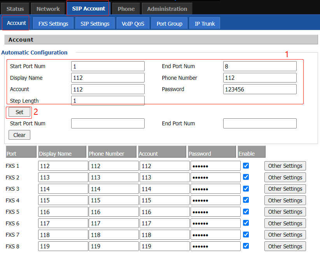Click FXS 8 Account field 119
This screenshot has width=320, height=253.
[164, 246]
